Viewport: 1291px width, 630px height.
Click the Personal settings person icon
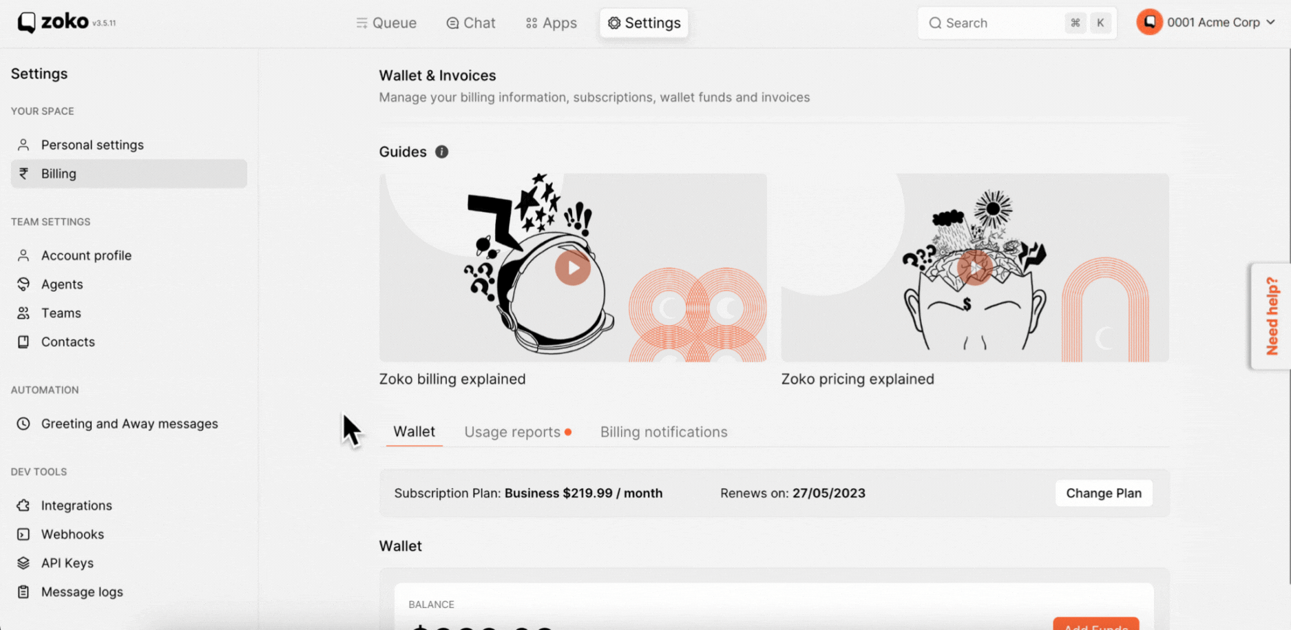pyautogui.click(x=23, y=145)
